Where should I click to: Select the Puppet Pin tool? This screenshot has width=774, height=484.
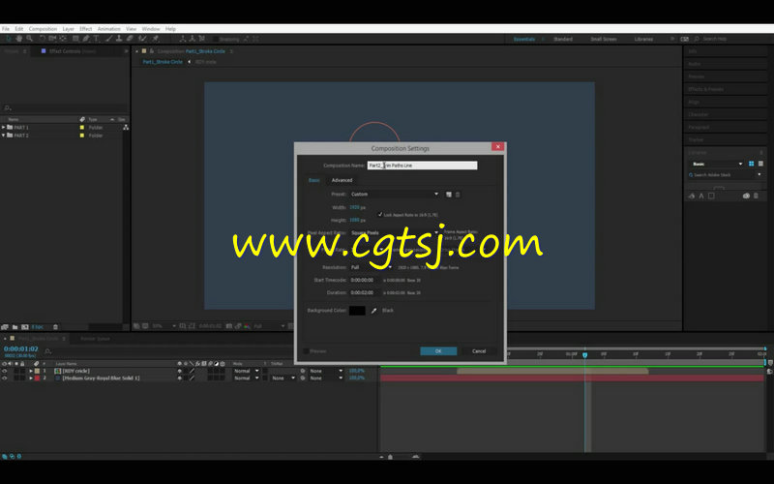tap(156, 39)
